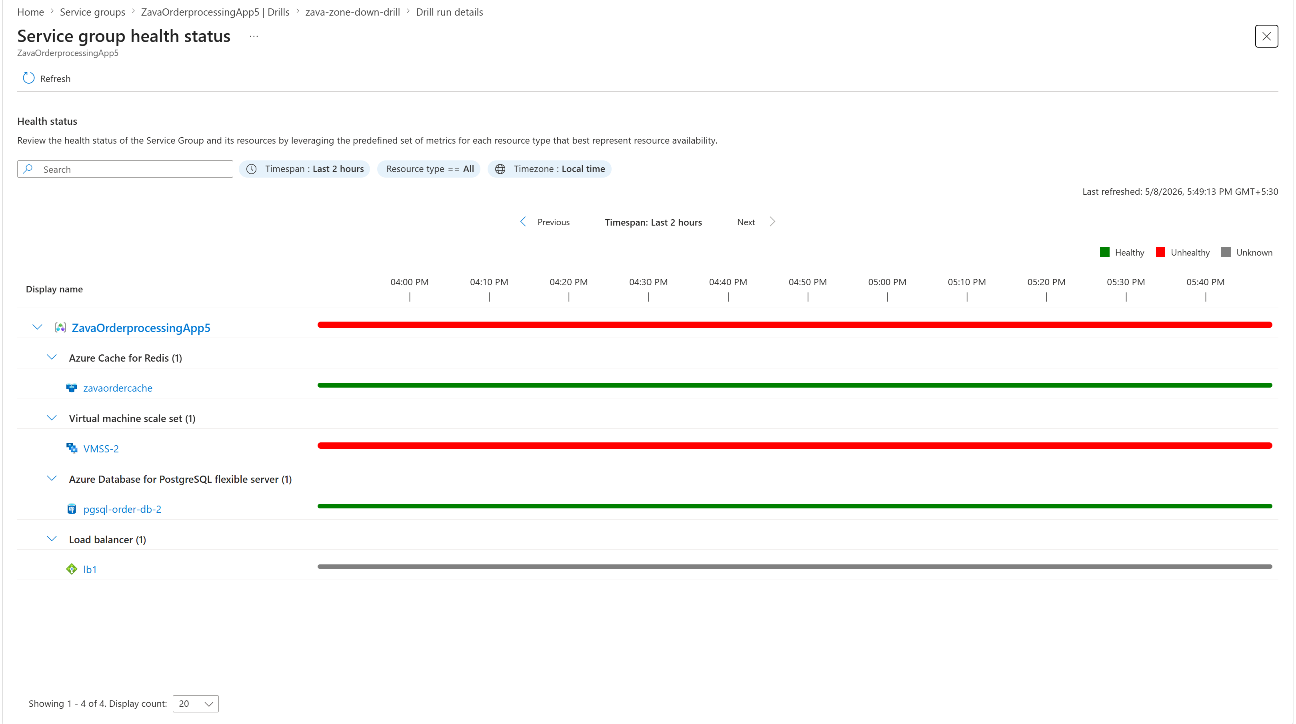Click the Display name column header
The image size is (1296, 724).
54,289
